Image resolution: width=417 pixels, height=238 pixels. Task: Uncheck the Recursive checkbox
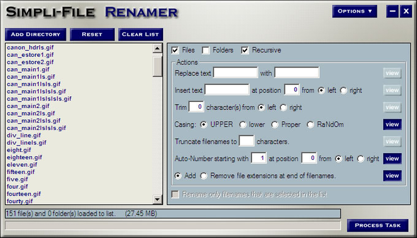click(x=245, y=50)
